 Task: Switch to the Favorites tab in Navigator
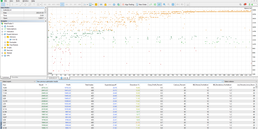[x=15, y=77]
